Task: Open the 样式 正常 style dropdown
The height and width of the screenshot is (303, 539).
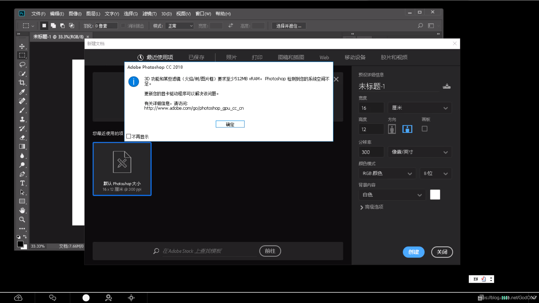Action: [x=179, y=26]
